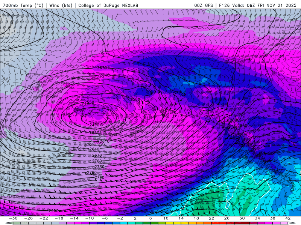
Task: Click the 38 colorbar tick label
Action: [272, 218]
